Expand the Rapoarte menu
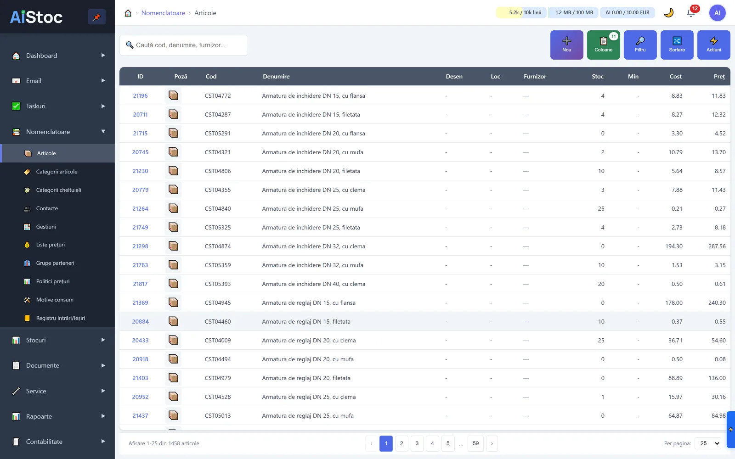Image resolution: width=735 pixels, height=459 pixels. (57, 416)
